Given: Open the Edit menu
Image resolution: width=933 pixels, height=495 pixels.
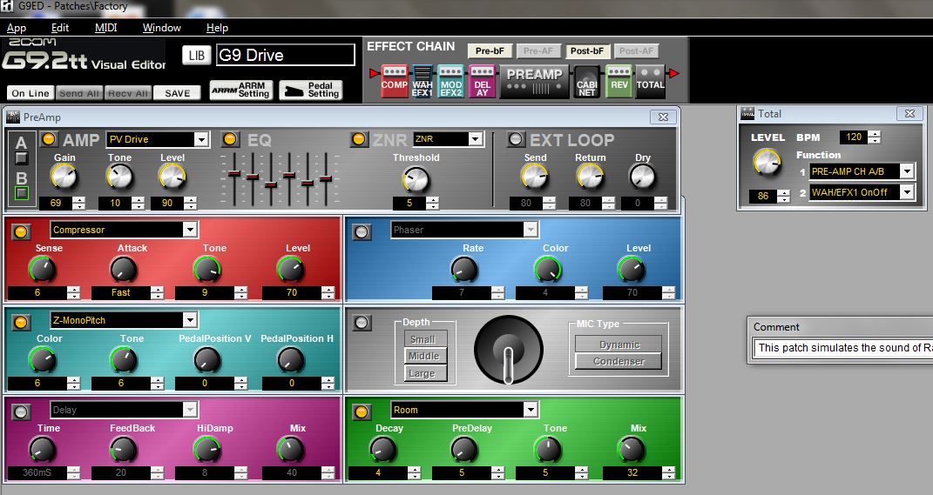Looking at the screenshot, I should (x=60, y=27).
